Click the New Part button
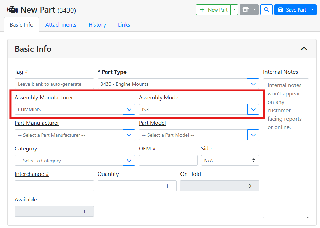 (x=213, y=10)
